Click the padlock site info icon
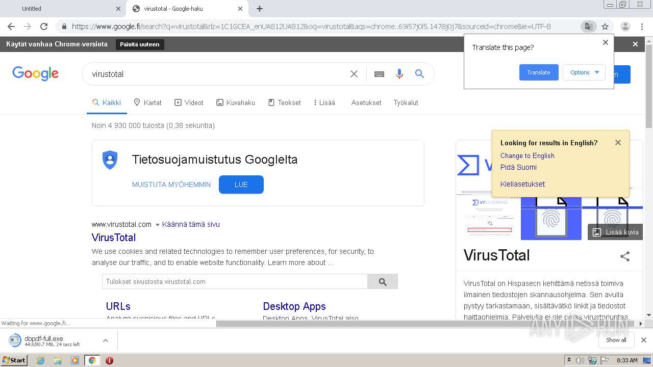This screenshot has height=367, width=653. click(64, 27)
